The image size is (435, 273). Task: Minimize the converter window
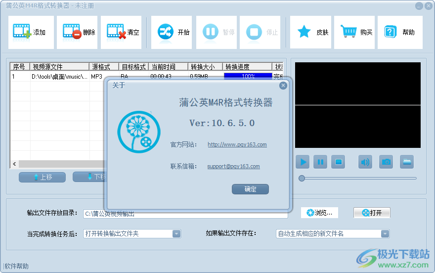pyautogui.click(x=419, y=6)
